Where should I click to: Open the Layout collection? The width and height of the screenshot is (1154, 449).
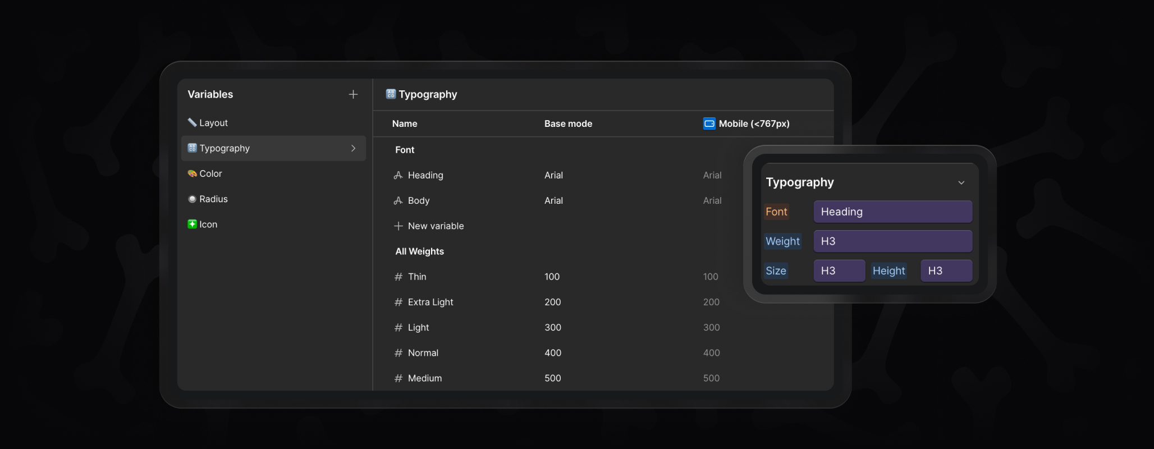[x=273, y=123]
